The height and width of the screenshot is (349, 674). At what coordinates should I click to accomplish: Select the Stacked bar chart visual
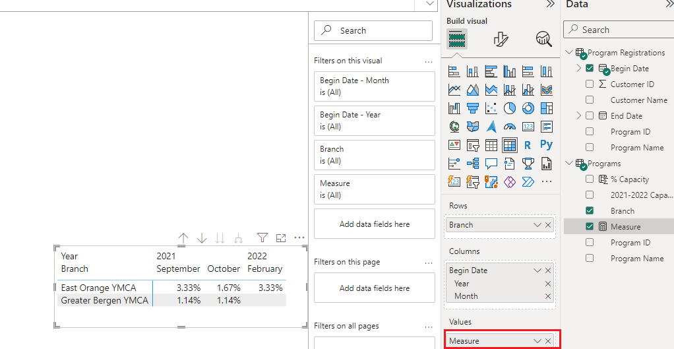454,71
